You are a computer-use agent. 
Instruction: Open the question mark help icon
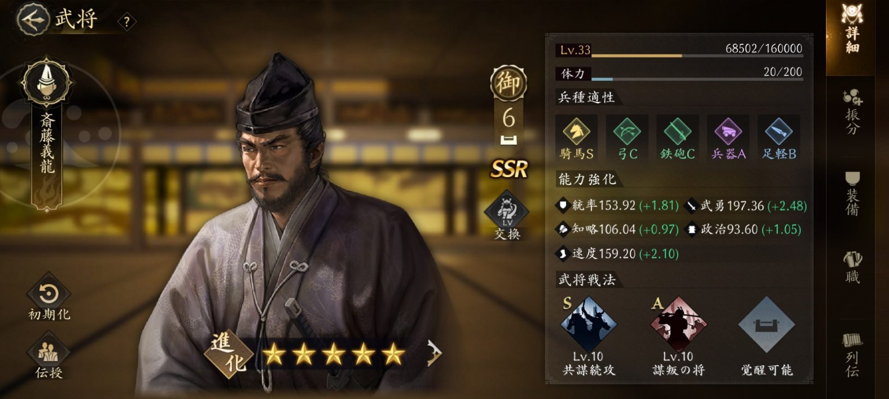(x=127, y=22)
